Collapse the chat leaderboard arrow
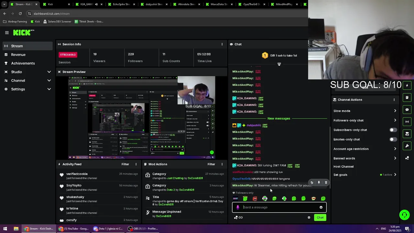 coord(279,64)
